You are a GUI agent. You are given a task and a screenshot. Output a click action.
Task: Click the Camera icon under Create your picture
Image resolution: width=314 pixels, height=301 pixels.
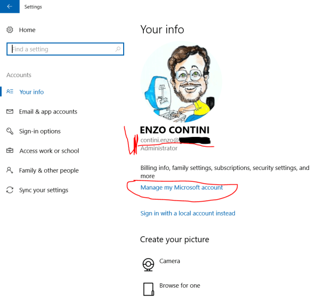148,265
